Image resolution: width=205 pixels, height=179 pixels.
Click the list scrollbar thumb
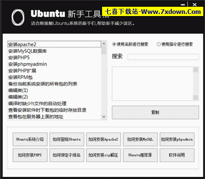pos(104,50)
